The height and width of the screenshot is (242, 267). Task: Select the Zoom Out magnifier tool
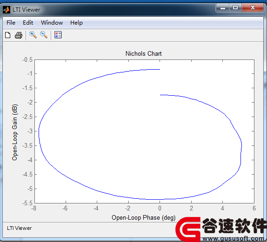(44, 35)
